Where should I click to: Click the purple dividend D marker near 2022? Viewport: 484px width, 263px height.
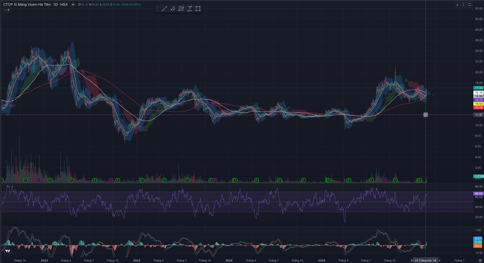[x=38, y=180]
